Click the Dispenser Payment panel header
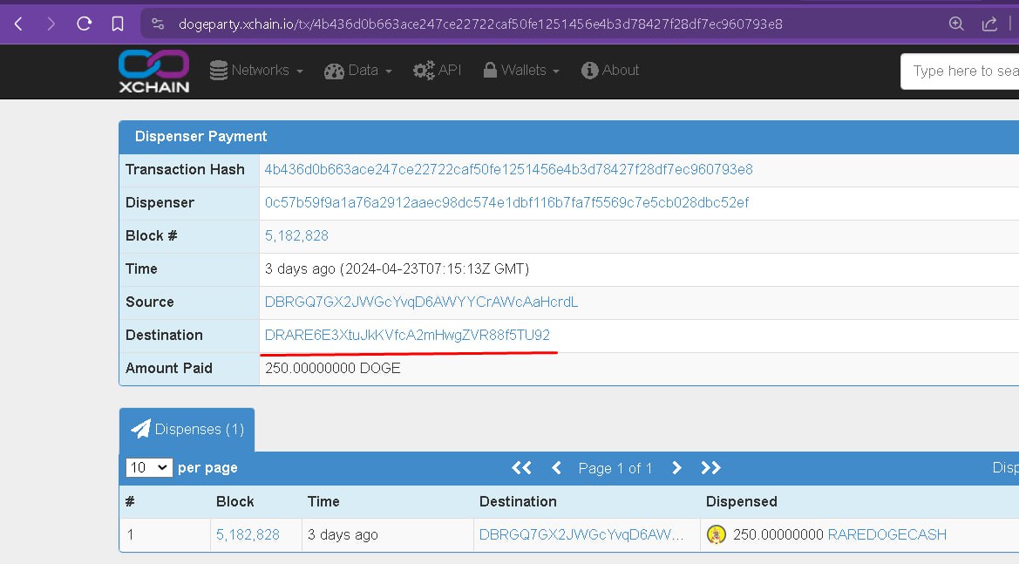 [569, 137]
